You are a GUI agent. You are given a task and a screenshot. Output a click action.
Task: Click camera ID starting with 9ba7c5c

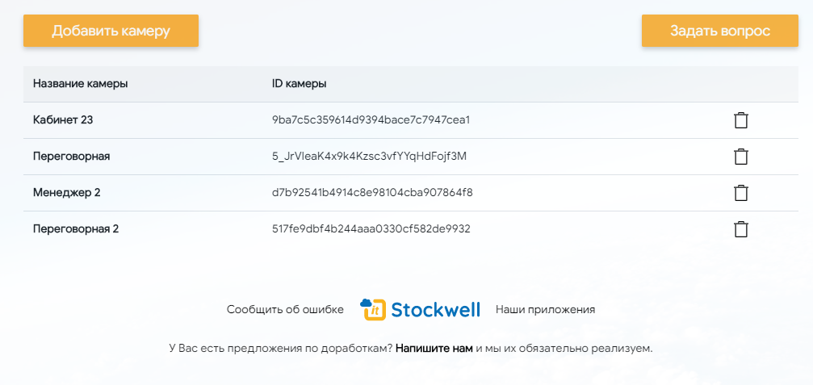point(371,120)
